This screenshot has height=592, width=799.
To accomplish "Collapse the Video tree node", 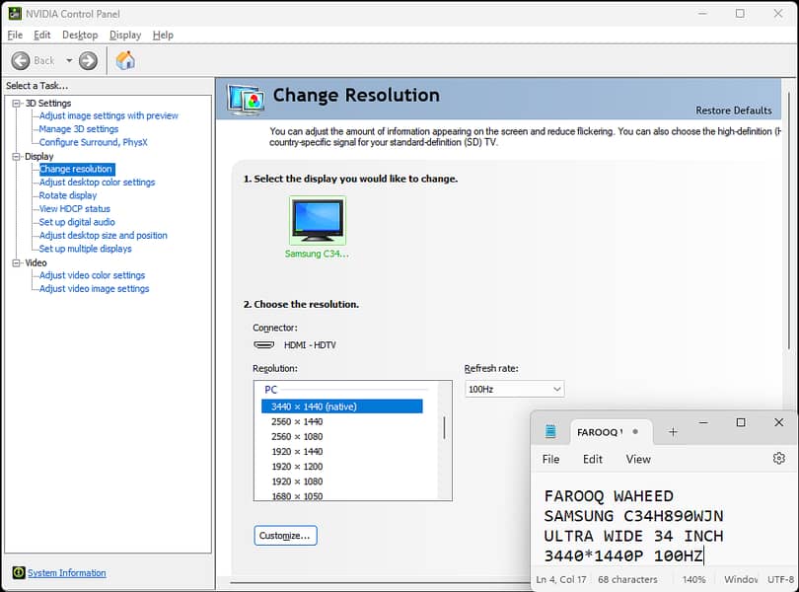I will point(17,263).
